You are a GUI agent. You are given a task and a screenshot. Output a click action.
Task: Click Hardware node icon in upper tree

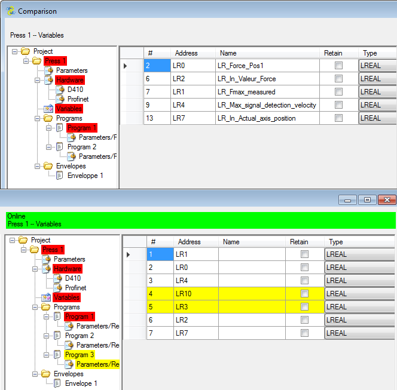(48, 80)
